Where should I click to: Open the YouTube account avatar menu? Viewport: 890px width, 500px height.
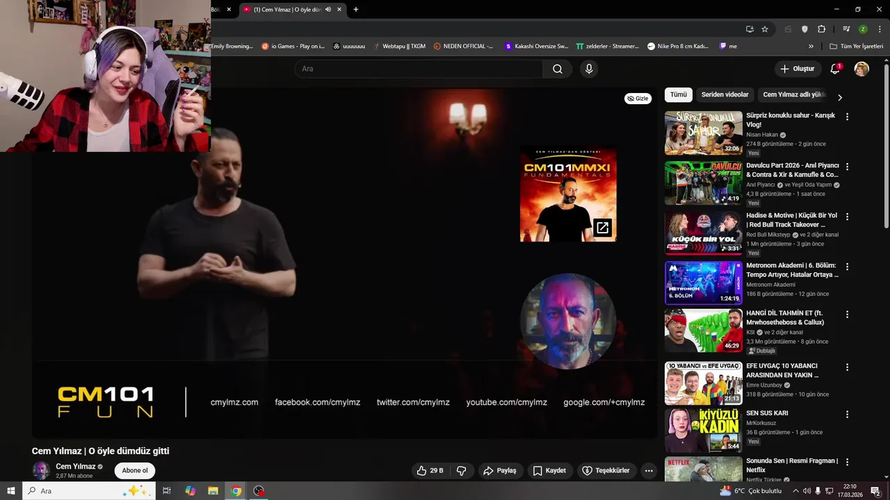[861, 69]
